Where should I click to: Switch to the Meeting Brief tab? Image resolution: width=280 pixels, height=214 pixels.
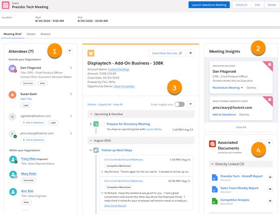[x=12, y=34]
